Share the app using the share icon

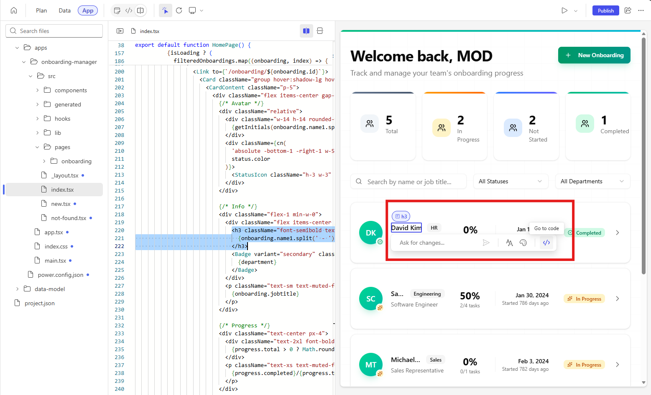click(628, 10)
